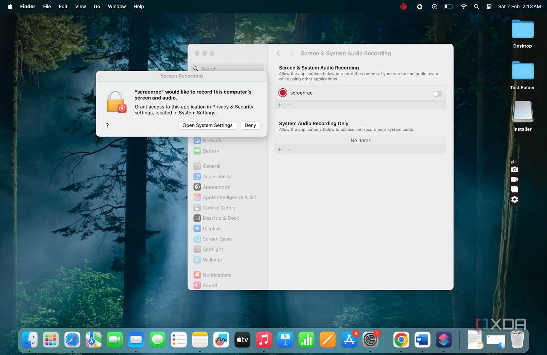Open Mail from the Dock
Image resolution: width=547 pixels, height=355 pixels.
point(136,340)
